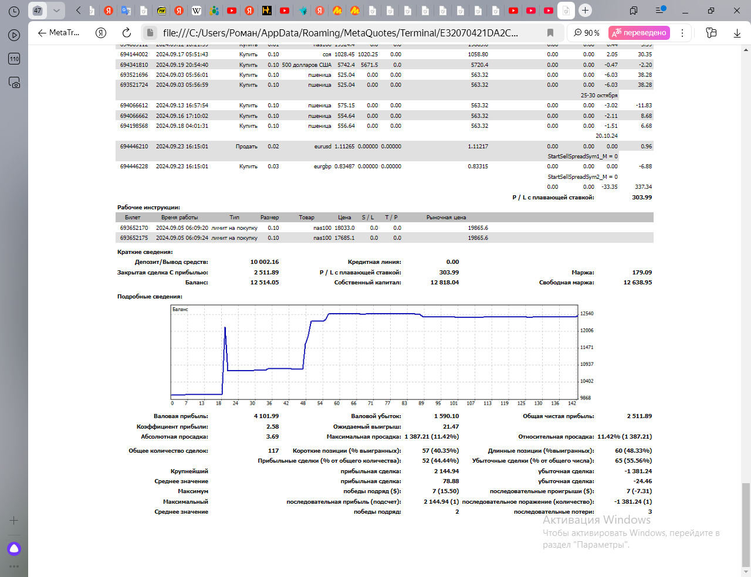The width and height of the screenshot is (751, 577).
Task: Select the text StartSellSpreadSym2_M = 0
Action: coord(583,177)
